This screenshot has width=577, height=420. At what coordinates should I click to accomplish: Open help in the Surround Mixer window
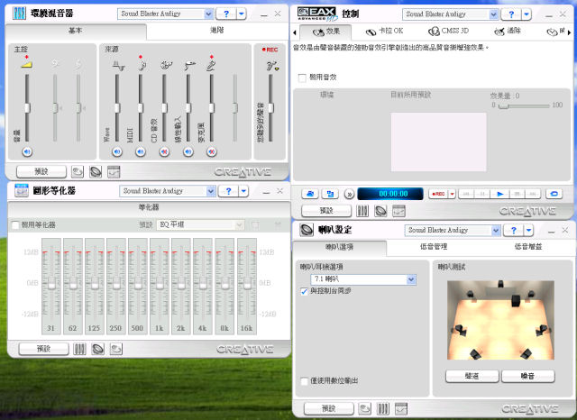226,14
